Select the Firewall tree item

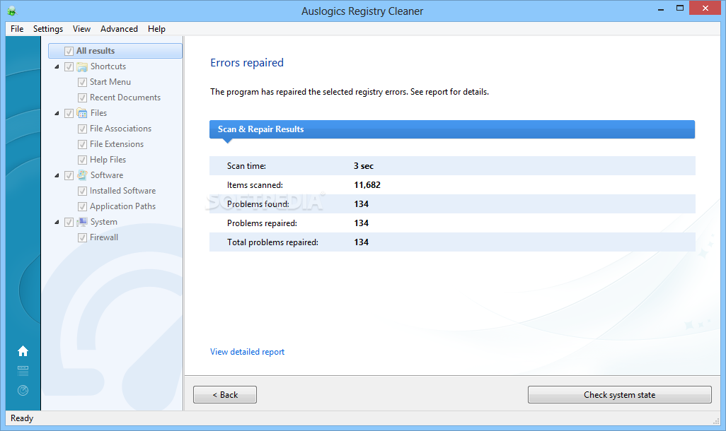pyautogui.click(x=104, y=237)
